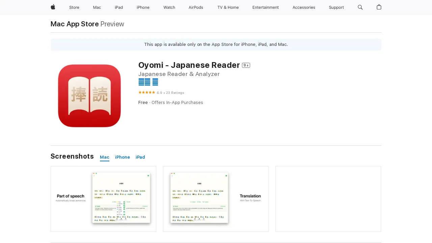Switch to iPad screenshots tab

tap(140, 157)
